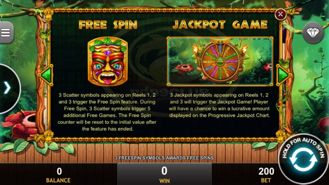The height and width of the screenshot is (185, 329).
Task: Open the hamburger menu icon
Action: point(6,32)
